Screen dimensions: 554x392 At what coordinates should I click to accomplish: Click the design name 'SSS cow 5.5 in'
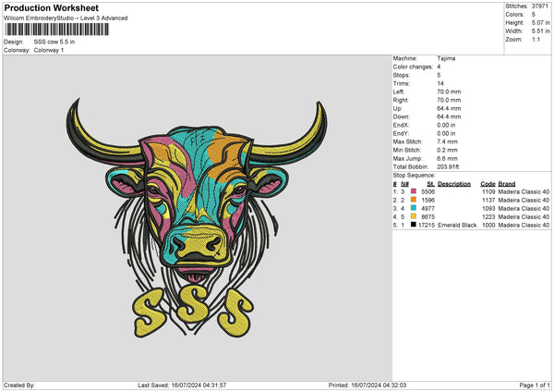(54, 42)
